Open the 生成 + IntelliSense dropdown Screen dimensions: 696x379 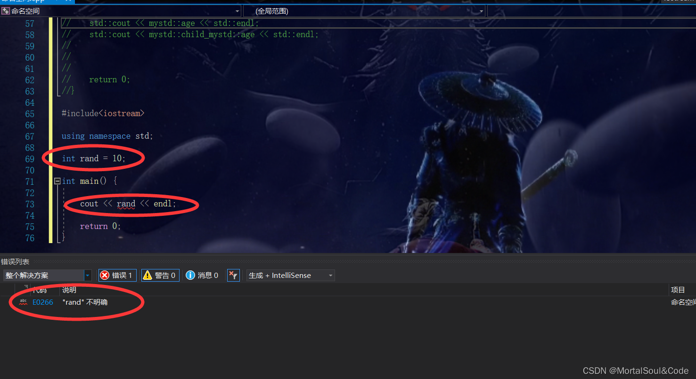tap(291, 275)
